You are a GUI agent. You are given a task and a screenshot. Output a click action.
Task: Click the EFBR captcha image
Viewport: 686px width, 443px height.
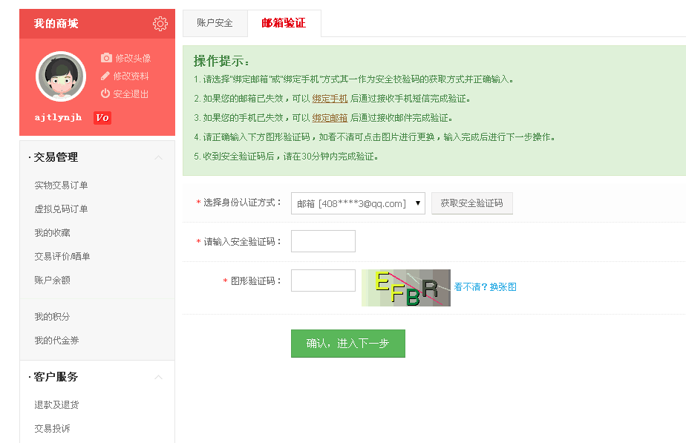(x=406, y=288)
